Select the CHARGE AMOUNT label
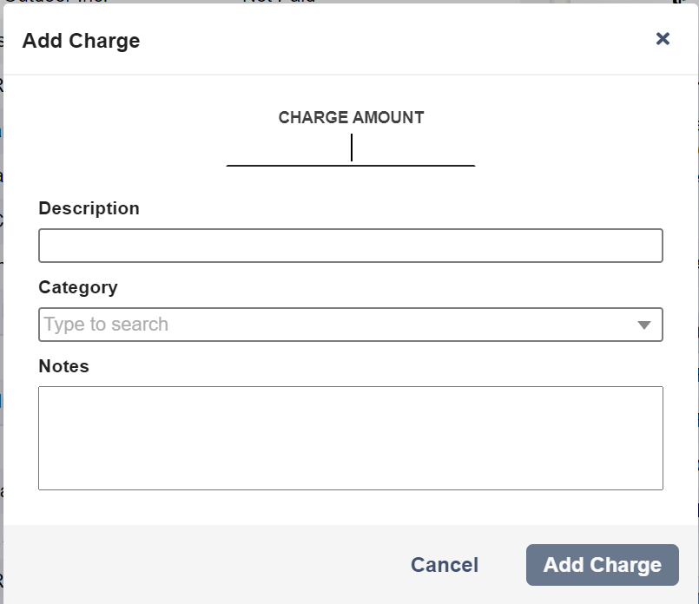This screenshot has width=699, height=604. click(x=352, y=118)
